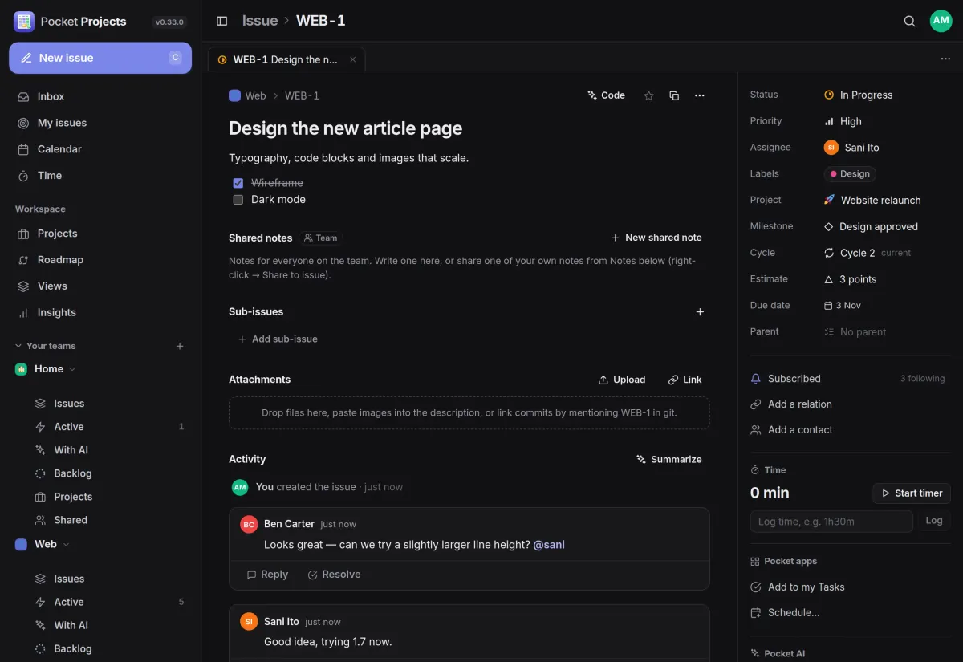Select the WEB-1 Design tab
Viewport: 963px width, 662px height.
286,59
